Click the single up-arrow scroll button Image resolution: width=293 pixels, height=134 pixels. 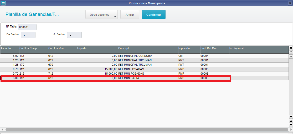coord(291,57)
